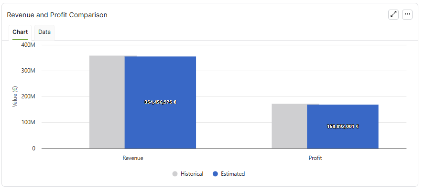Click the blue Estimated legend dot
The width and height of the screenshot is (425, 191).
click(x=216, y=174)
